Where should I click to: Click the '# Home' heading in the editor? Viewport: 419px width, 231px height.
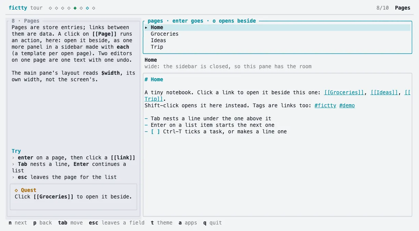pos(154,80)
